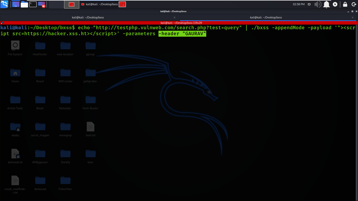Image resolution: width=358 pixels, height=201 pixels.
Task: Select the WPCracker folder
Action: 65,75
